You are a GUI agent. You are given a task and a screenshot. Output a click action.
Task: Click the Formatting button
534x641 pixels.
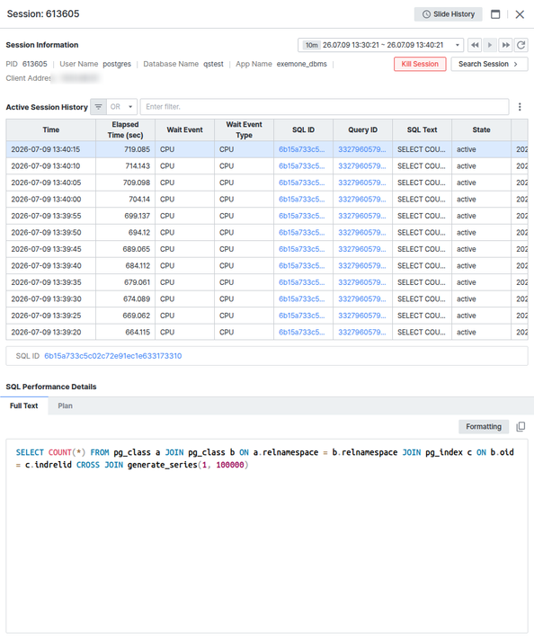(x=484, y=427)
